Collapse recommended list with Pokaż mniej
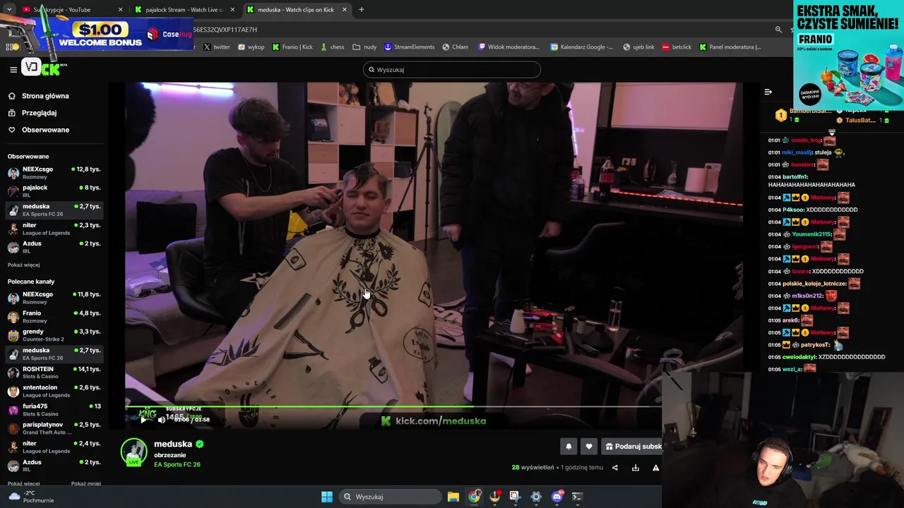This screenshot has width=904, height=508. (x=85, y=483)
